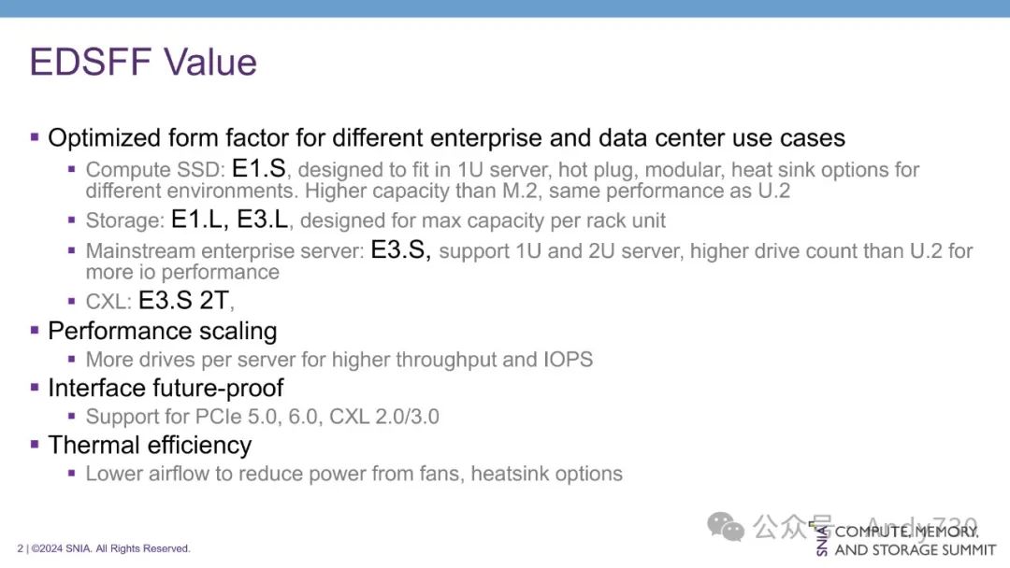Click the vertical SNIA logo
The image size is (1010, 568).
[822, 540]
